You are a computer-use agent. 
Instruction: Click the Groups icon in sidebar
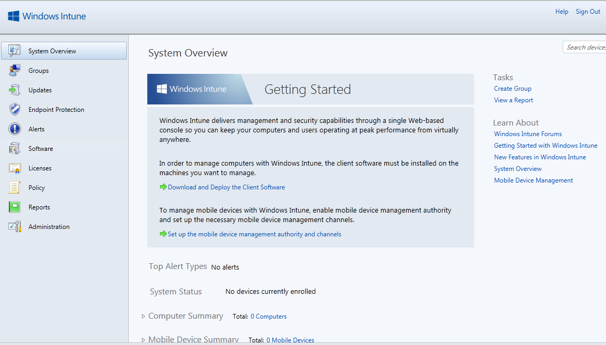(15, 70)
